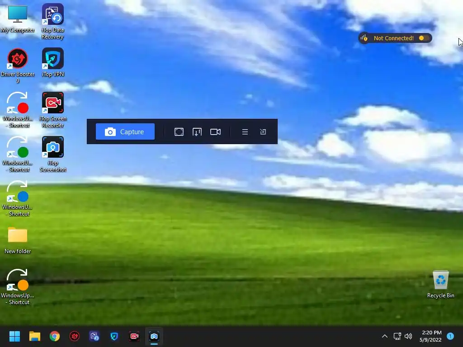Click the VPN signal warning icon
The width and height of the screenshot is (463, 347).
(x=364, y=38)
